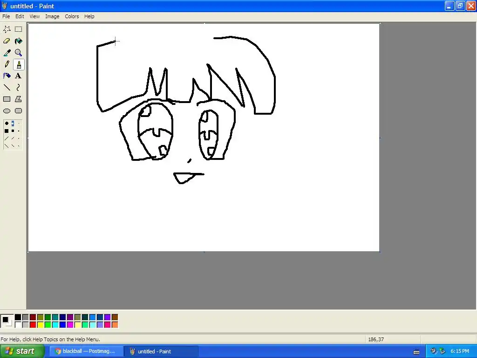Choose the navy blue color swatch
This screenshot has height=358, width=477.
click(x=63, y=317)
